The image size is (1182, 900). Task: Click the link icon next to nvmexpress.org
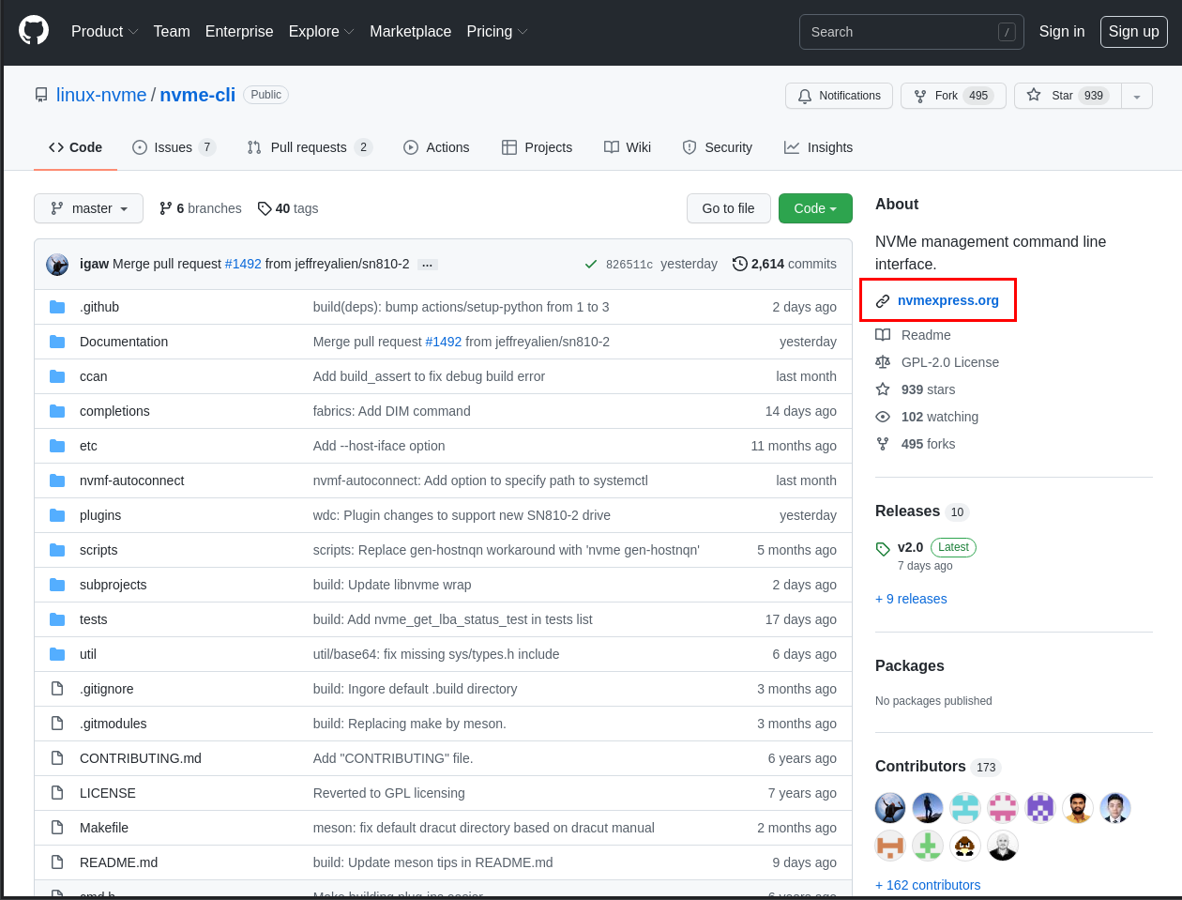pos(882,300)
